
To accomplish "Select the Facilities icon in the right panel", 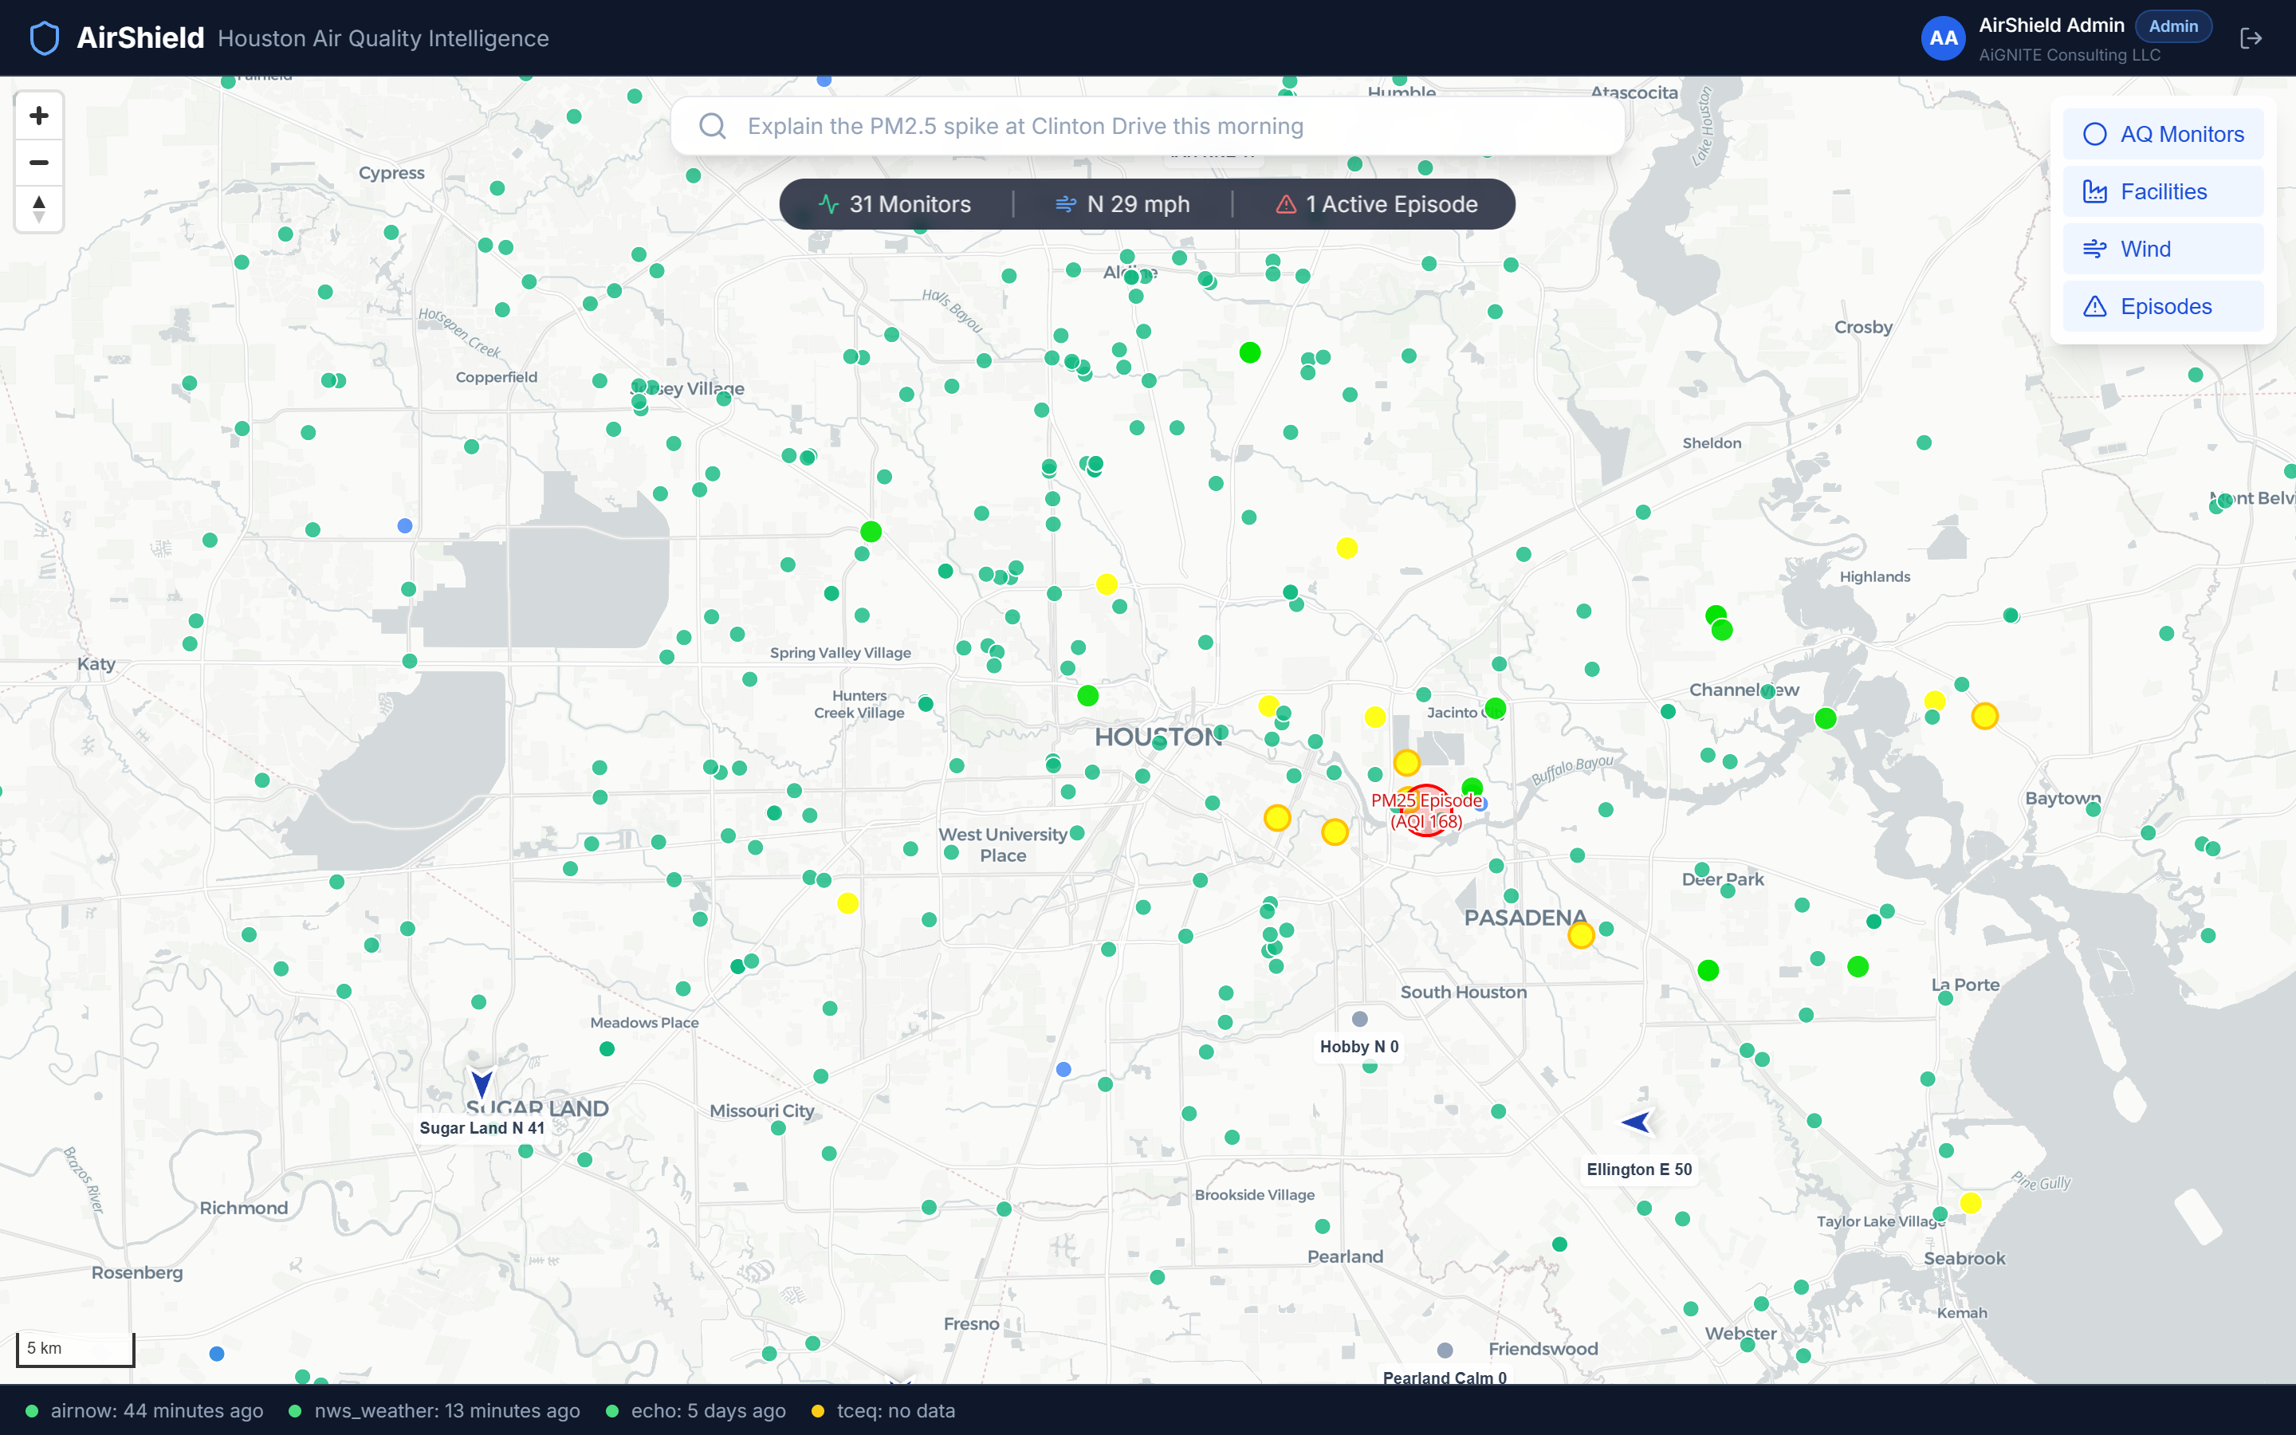I will pyautogui.click(x=2097, y=191).
